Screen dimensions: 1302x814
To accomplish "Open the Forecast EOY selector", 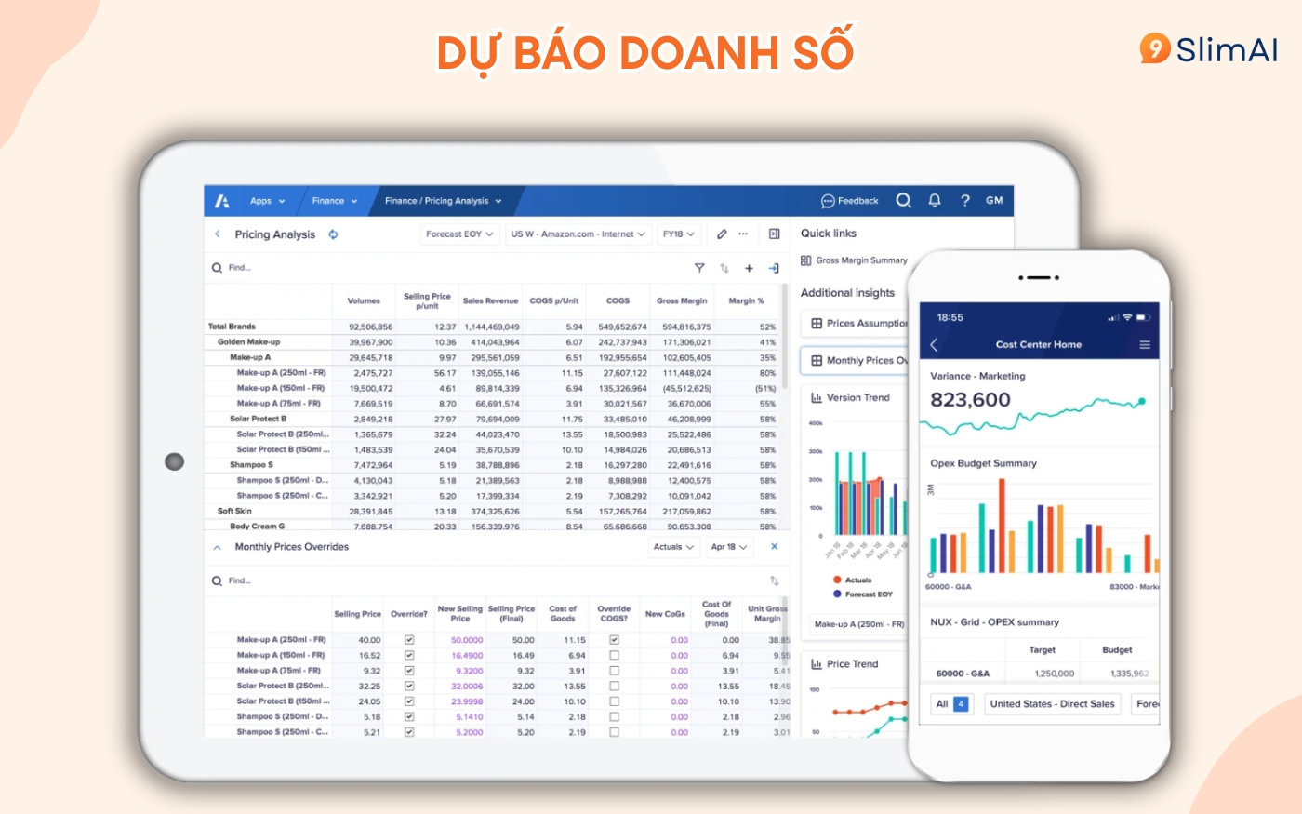I will point(460,234).
